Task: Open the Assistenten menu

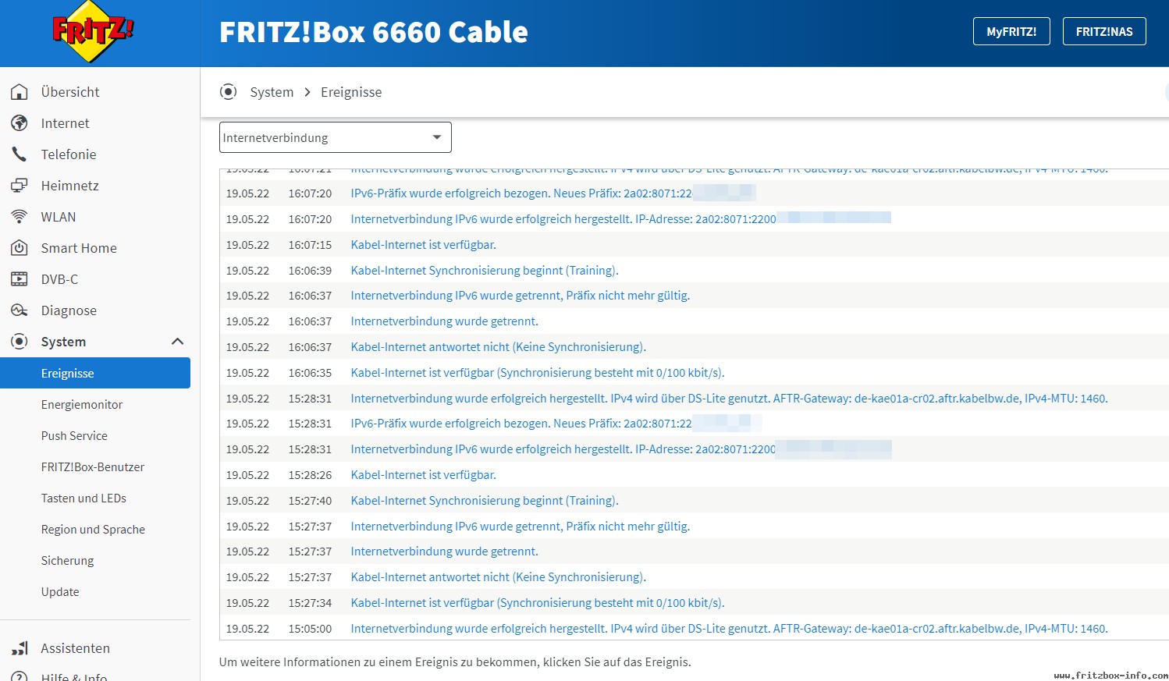Action: [75, 648]
